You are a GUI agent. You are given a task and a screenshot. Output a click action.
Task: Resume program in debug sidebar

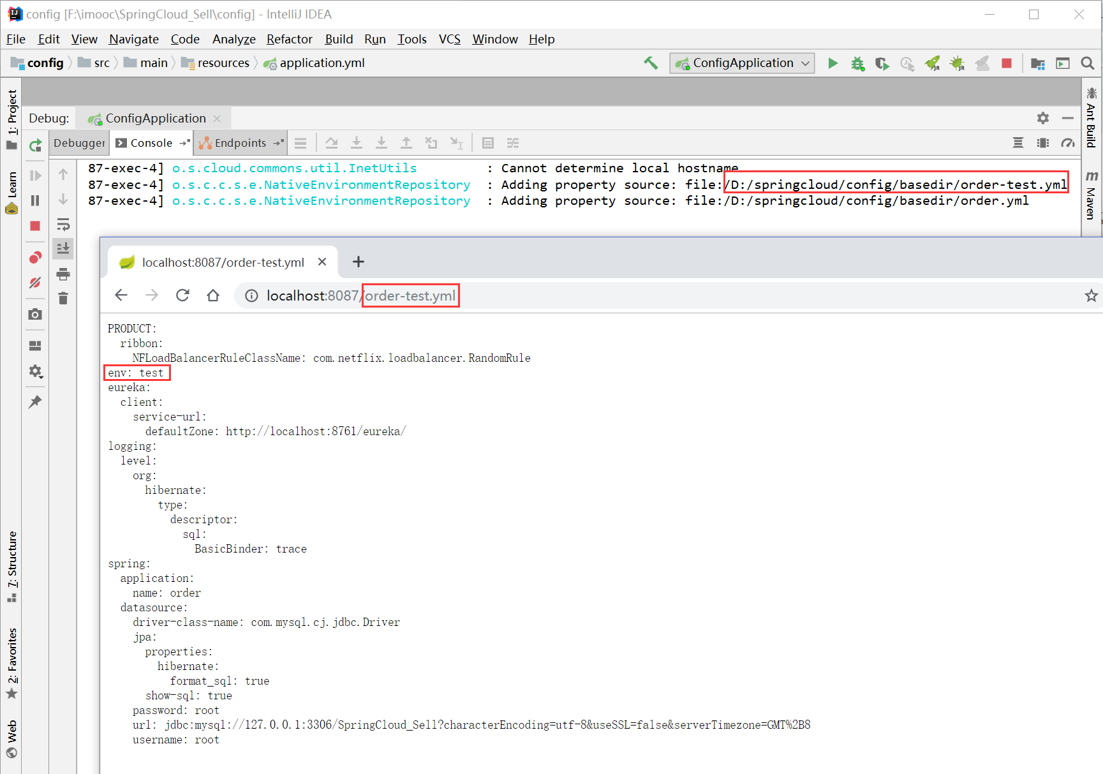pyautogui.click(x=35, y=175)
